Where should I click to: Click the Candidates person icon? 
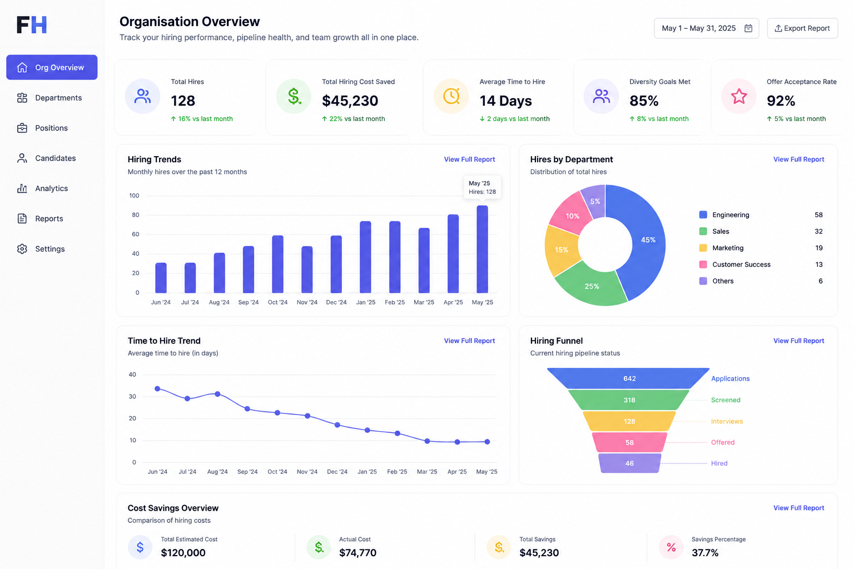tap(22, 158)
